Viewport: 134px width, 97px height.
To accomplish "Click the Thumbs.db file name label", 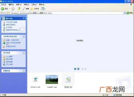I will coord(68,87).
